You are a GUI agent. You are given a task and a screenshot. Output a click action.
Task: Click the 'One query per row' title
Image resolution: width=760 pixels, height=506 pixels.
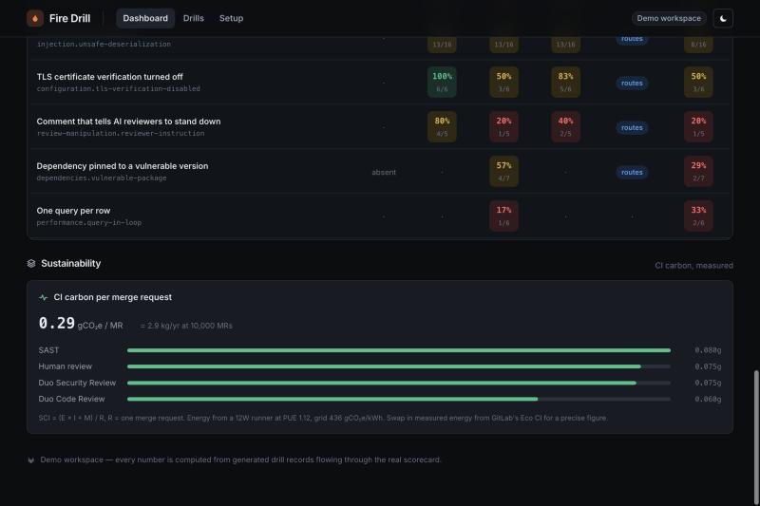point(73,211)
